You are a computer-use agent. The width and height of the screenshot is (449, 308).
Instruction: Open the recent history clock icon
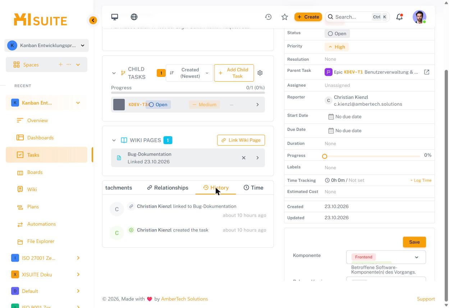[x=268, y=17]
